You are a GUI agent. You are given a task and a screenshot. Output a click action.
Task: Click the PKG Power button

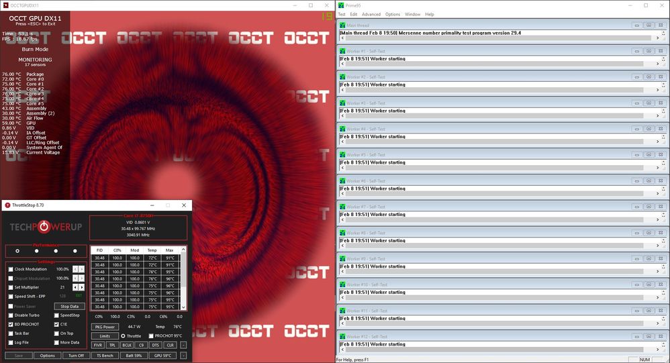(105, 327)
